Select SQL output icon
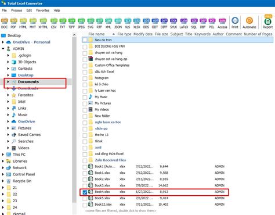 coord(194,23)
